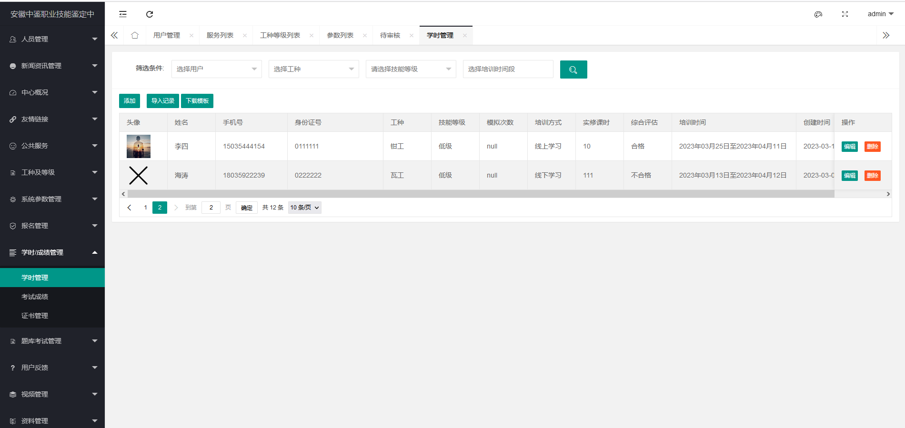Edit the 海涛 record

pyautogui.click(x=850, y=176)
